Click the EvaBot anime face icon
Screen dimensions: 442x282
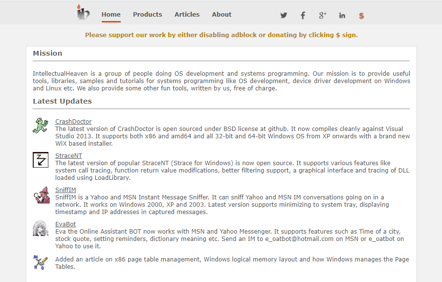[41, 228]
